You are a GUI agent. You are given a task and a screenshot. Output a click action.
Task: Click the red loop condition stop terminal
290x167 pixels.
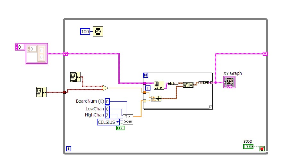pyautogui.click(x=262, y=148)
